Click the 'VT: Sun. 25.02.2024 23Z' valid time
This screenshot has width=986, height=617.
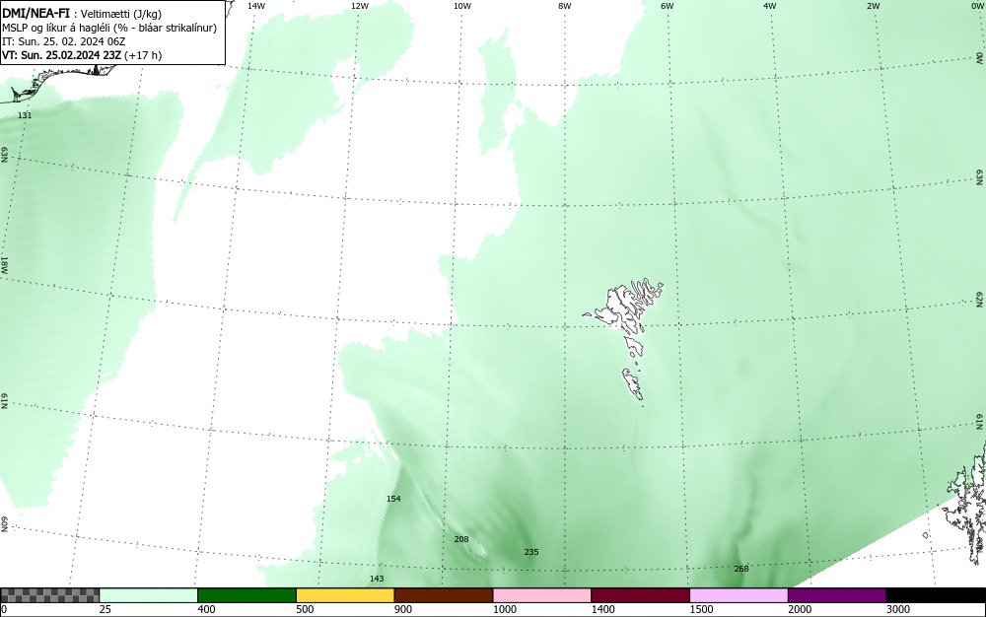pyautogui.click(x=61, y=55)
